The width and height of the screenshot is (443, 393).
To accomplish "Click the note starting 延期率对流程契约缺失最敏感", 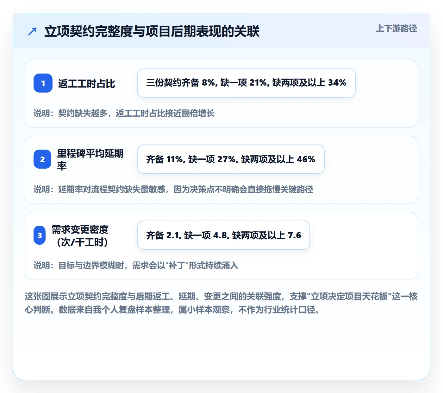I will pyautogui.click(x=173, y=189).
